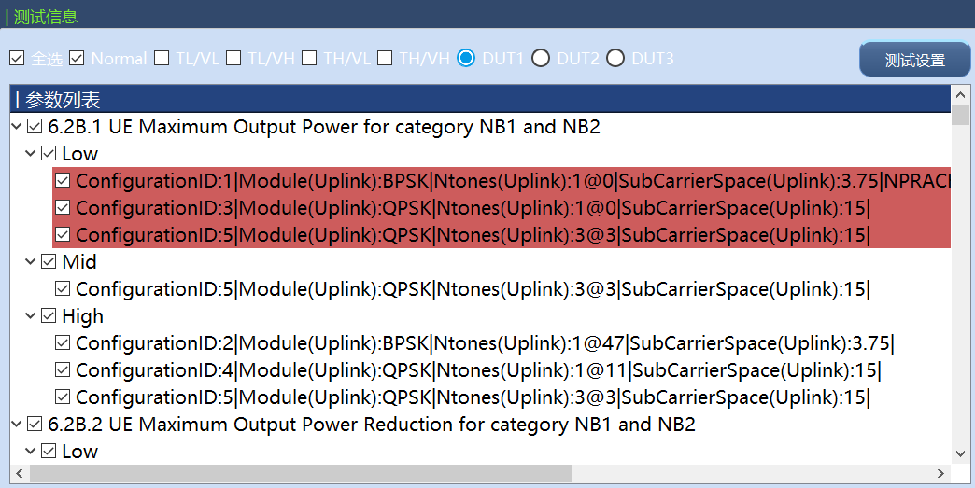
Task: Enable the TL/VH checkbox
Action: tap(233, 59)
